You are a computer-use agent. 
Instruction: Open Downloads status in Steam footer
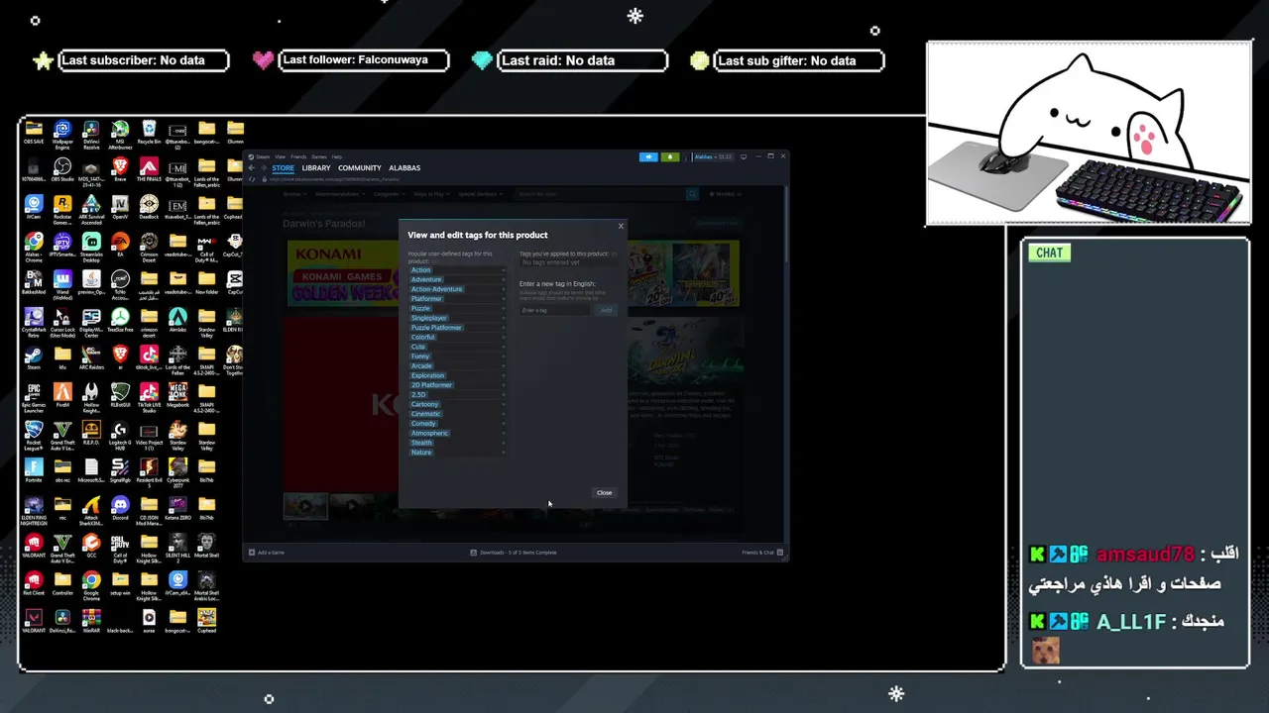[x=514, y=552]
